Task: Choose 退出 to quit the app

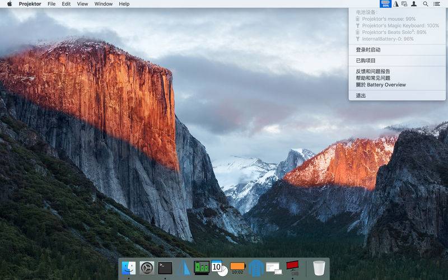Action: (397, 96)
